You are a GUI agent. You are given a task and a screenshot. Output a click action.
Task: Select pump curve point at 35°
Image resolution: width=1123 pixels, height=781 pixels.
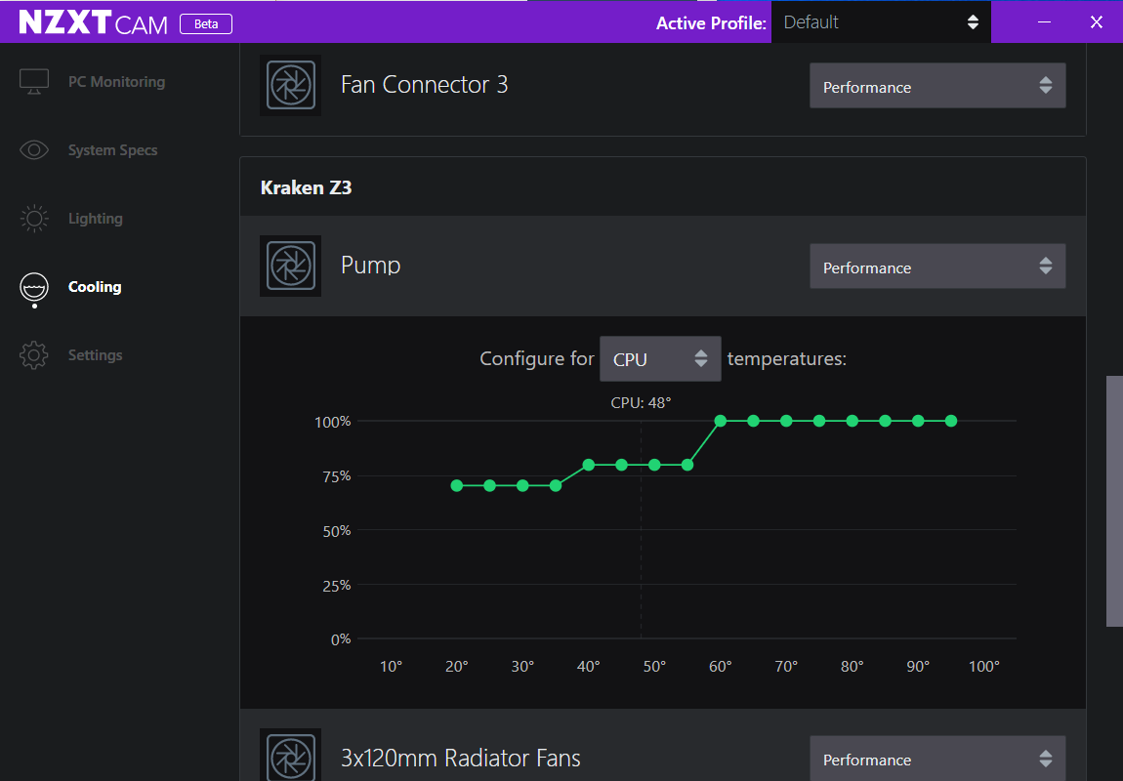556,485
